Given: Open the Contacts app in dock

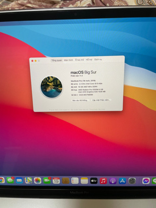Looking at the screenshot, I should point(66,181).
